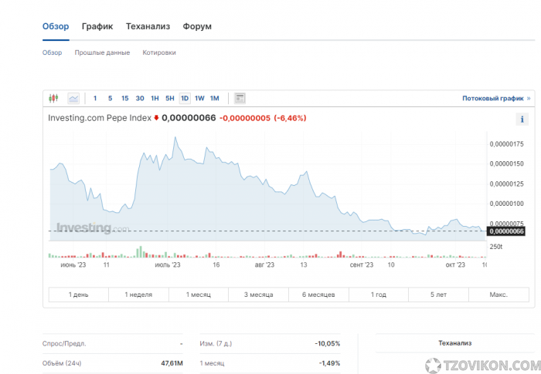Click the 250t volume axis label

click(496, 247)
